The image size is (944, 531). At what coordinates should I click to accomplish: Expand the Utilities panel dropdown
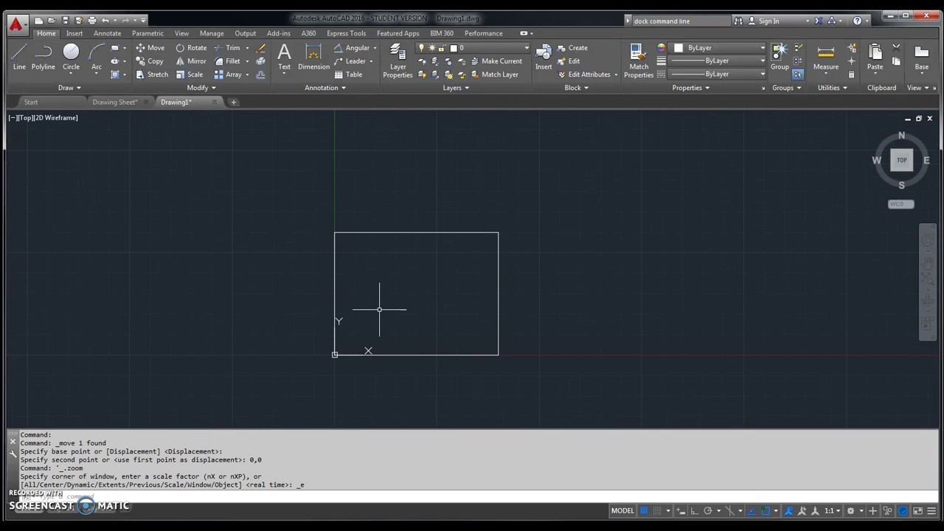[x=832, y=88]
